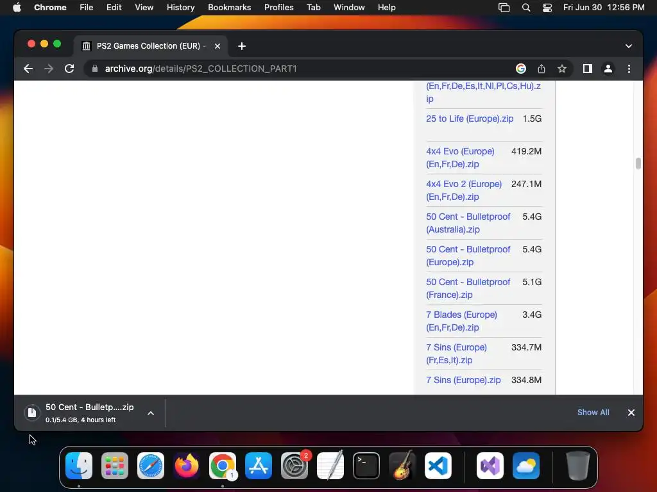Click the 334.8M size value
The width and height of the screenshot is (657, 492).
[526, 380]
